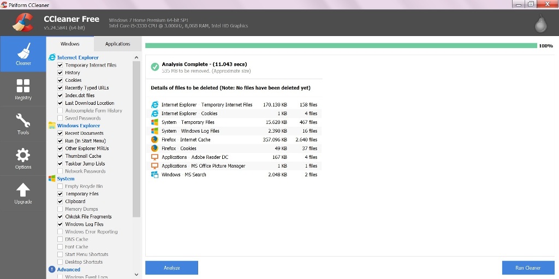Viewport: 559px width, 279px height.
Task: Open the Tools wrench section
Action: coord(23,124)
